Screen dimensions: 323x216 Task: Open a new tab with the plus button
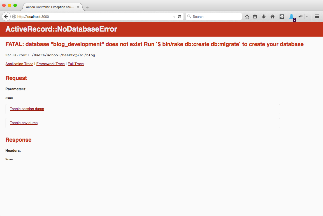87,7
